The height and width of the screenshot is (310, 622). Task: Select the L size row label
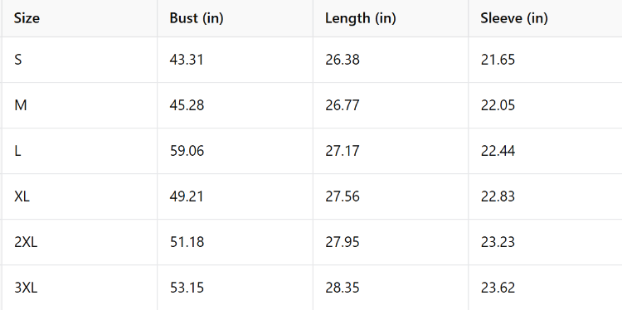pyautogui.click(x=17, y=151)
